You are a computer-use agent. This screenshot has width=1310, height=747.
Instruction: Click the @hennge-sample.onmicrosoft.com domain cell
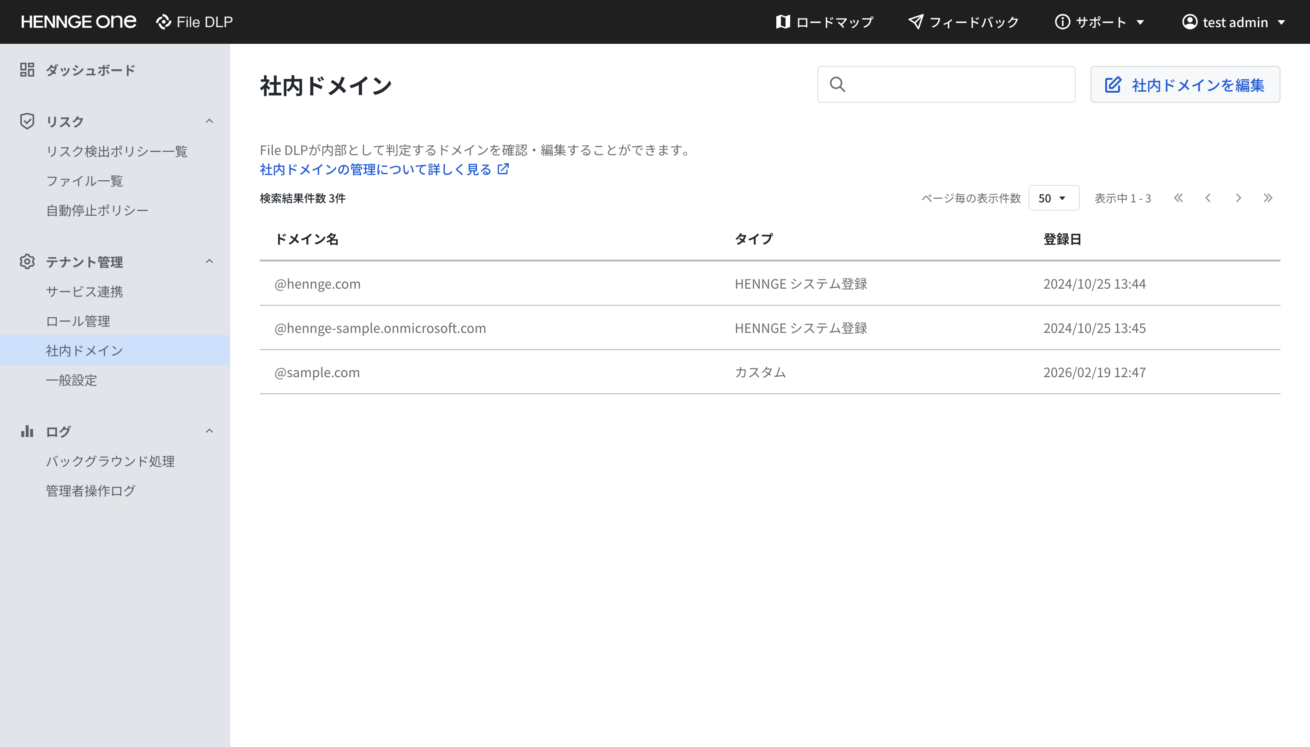coord(380,328)
